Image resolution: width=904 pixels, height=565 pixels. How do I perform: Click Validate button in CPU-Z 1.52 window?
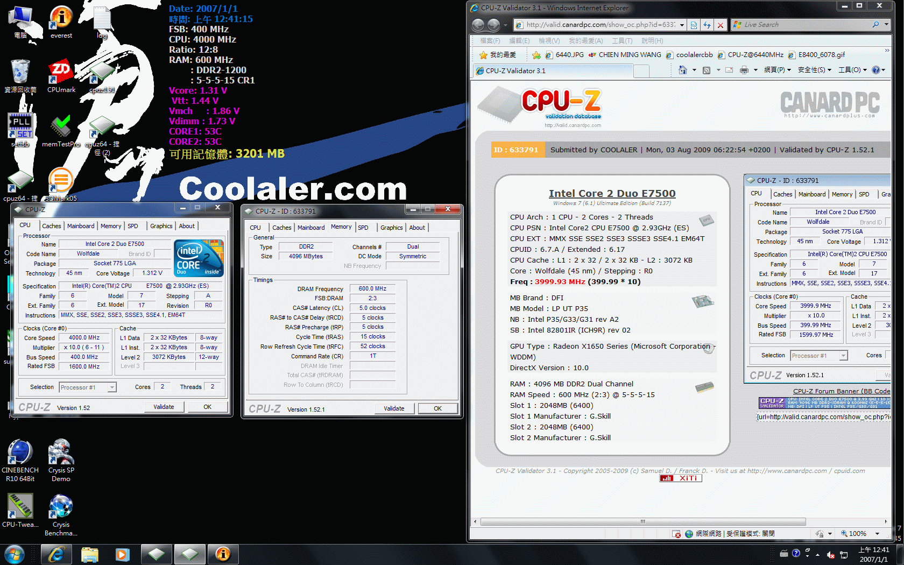tap(164, 407)
